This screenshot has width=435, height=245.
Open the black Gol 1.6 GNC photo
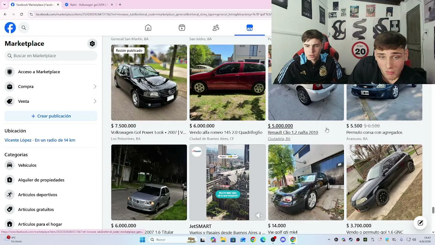(384, 182)
